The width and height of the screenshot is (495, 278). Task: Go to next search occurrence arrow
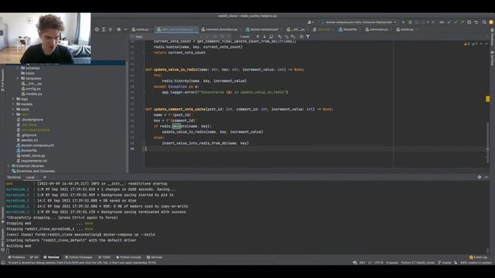pos(265,36)
